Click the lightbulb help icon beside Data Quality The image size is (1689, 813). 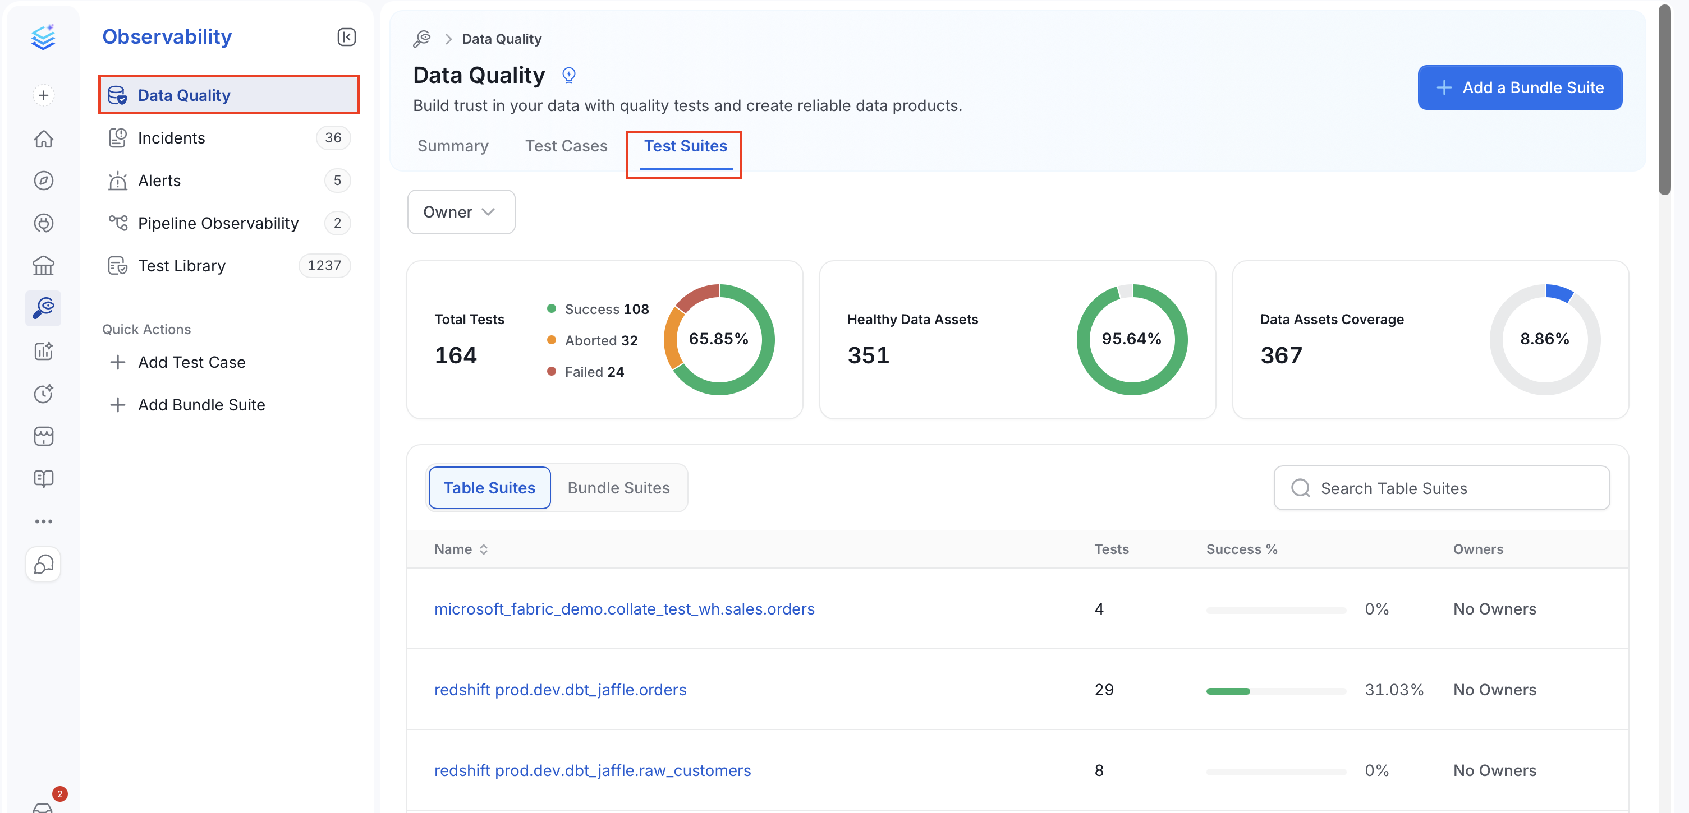click(568, 75)
